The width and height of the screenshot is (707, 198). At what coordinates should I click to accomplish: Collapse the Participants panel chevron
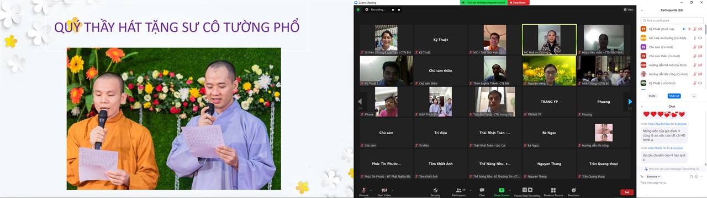[x=641, y=10]
